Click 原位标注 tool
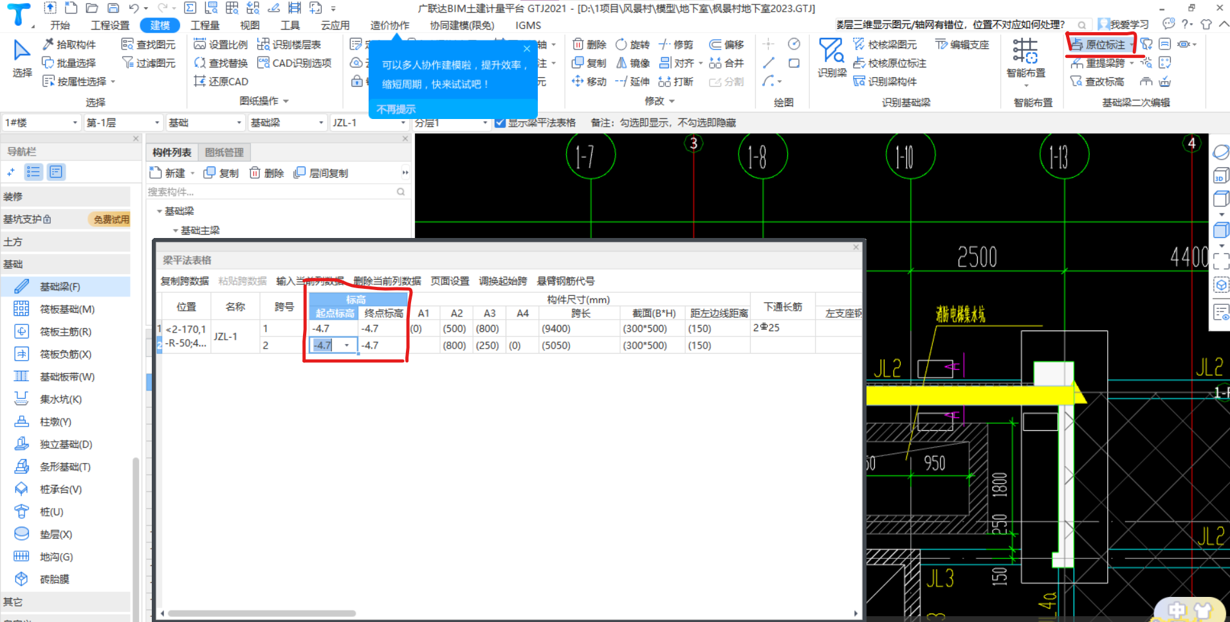This screenshot has height=622, width=1230. [1098, 44]
